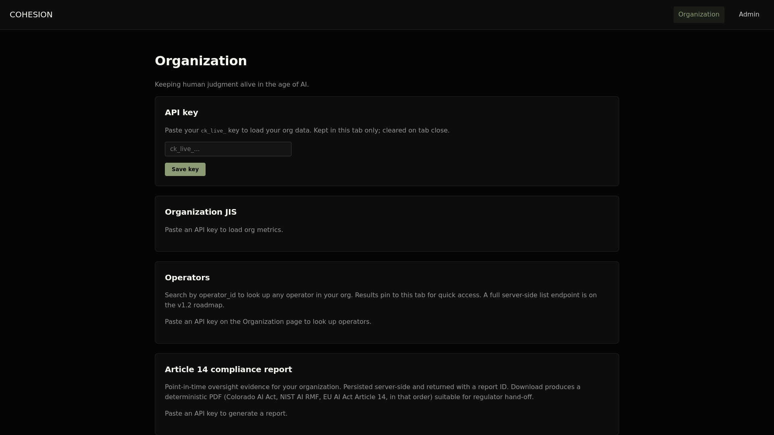
Task: Click text 'Paste an API key on the Organization page'
Action: 268,322
